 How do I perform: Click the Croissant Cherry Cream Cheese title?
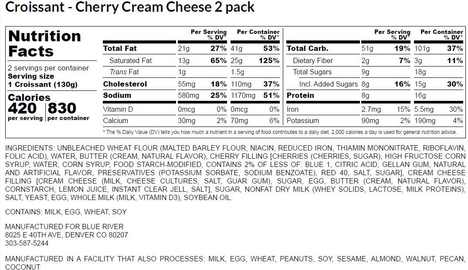pyautogui.click(x=130, y=8)
